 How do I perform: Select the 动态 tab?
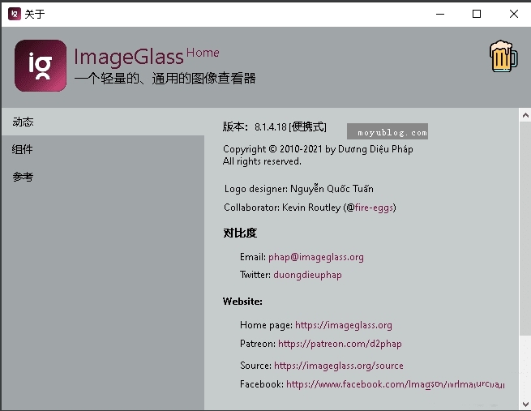click(103, 122)
